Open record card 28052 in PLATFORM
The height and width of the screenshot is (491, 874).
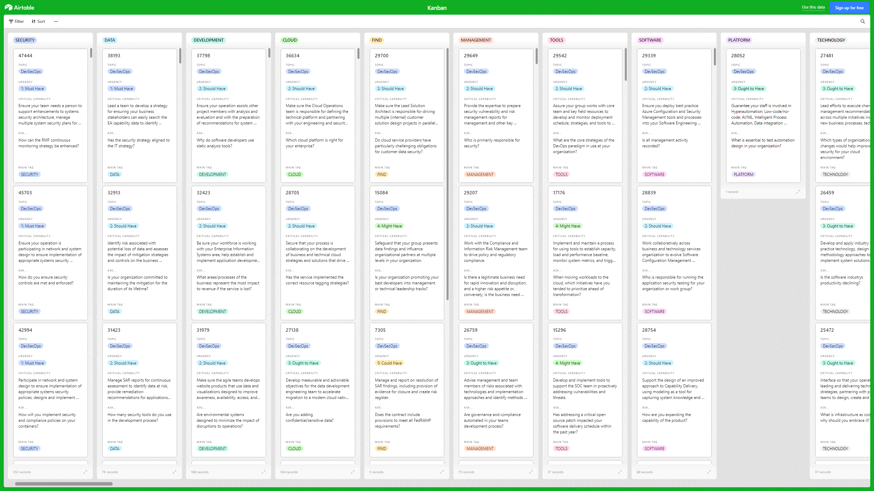click(763, 116)
